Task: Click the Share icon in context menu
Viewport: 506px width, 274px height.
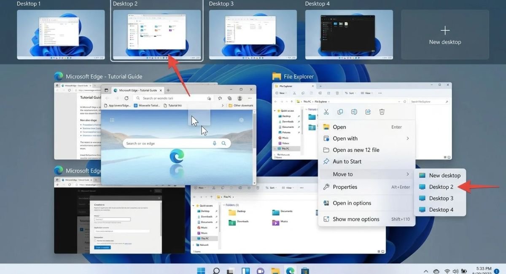Action: (368, 112)
